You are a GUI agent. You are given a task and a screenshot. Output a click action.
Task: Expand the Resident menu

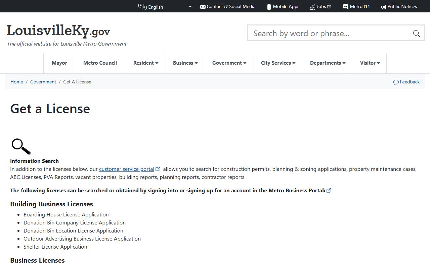click(x=145, y=63)
